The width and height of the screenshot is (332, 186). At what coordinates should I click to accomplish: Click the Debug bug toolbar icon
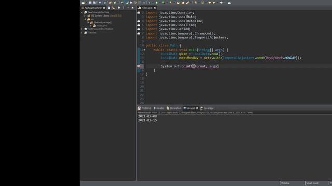(150, 3)
